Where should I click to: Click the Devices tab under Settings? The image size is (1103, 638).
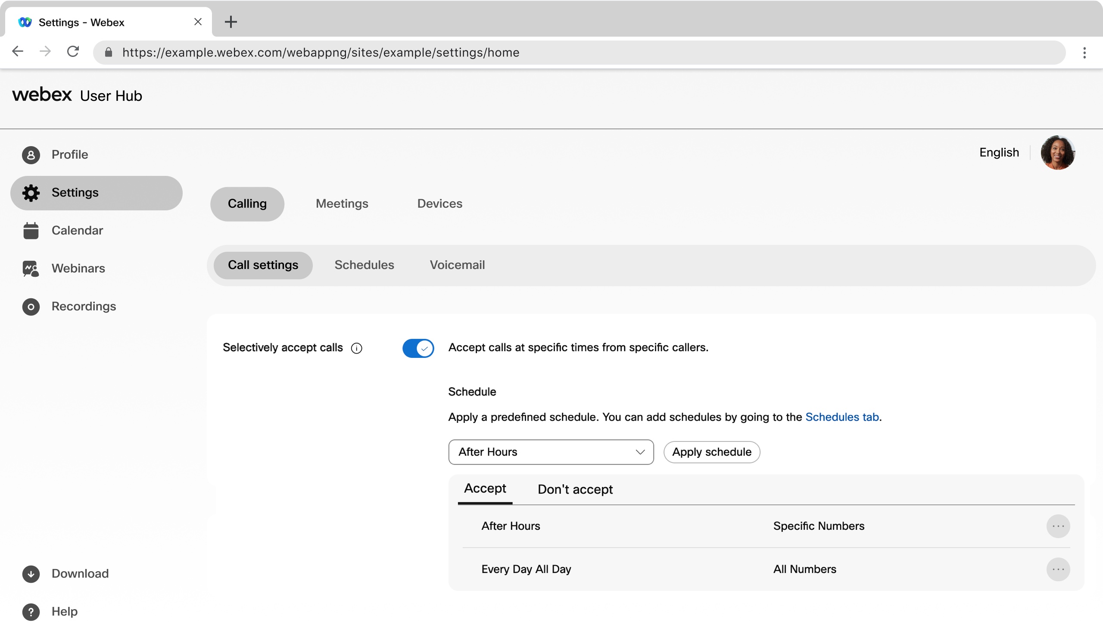[439, 203]
